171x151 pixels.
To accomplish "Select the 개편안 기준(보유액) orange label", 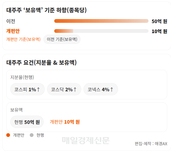I will point(23,39).
